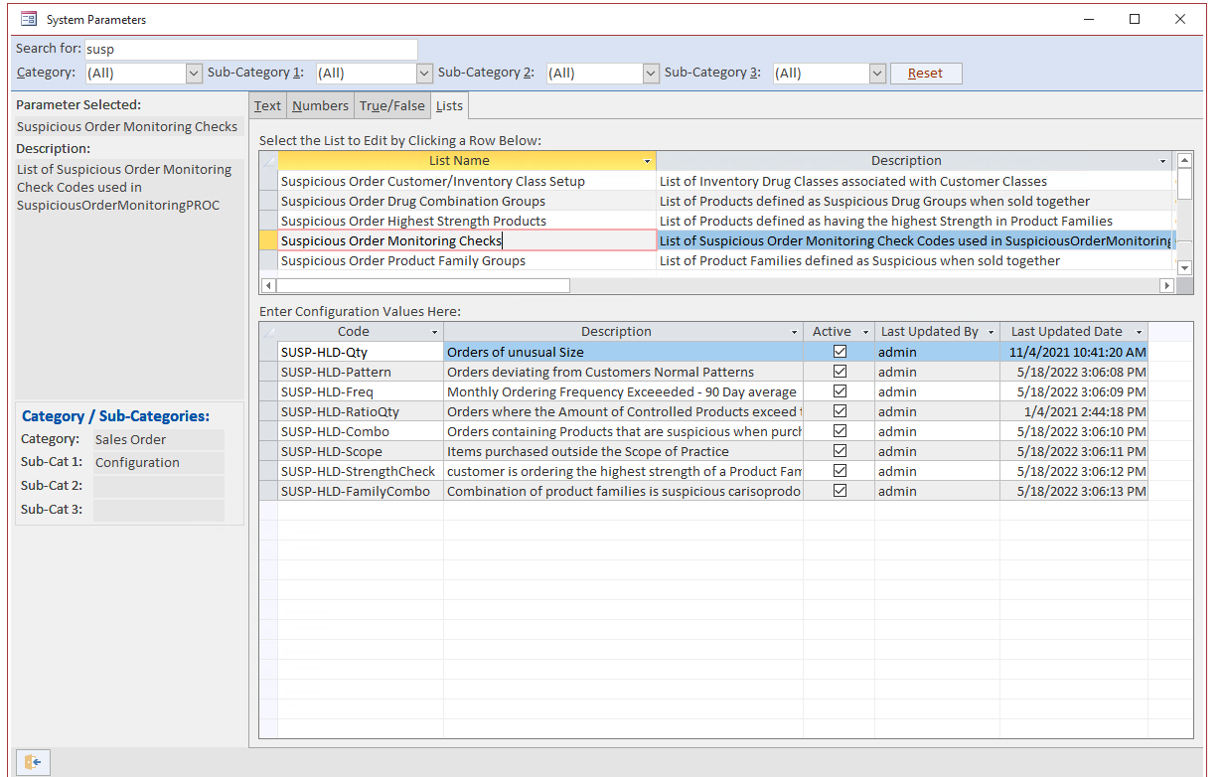Select Suspicious Order Product Family Groups row
The width and height of the screenshot is (1224, 777).
[x=417, y=260]
